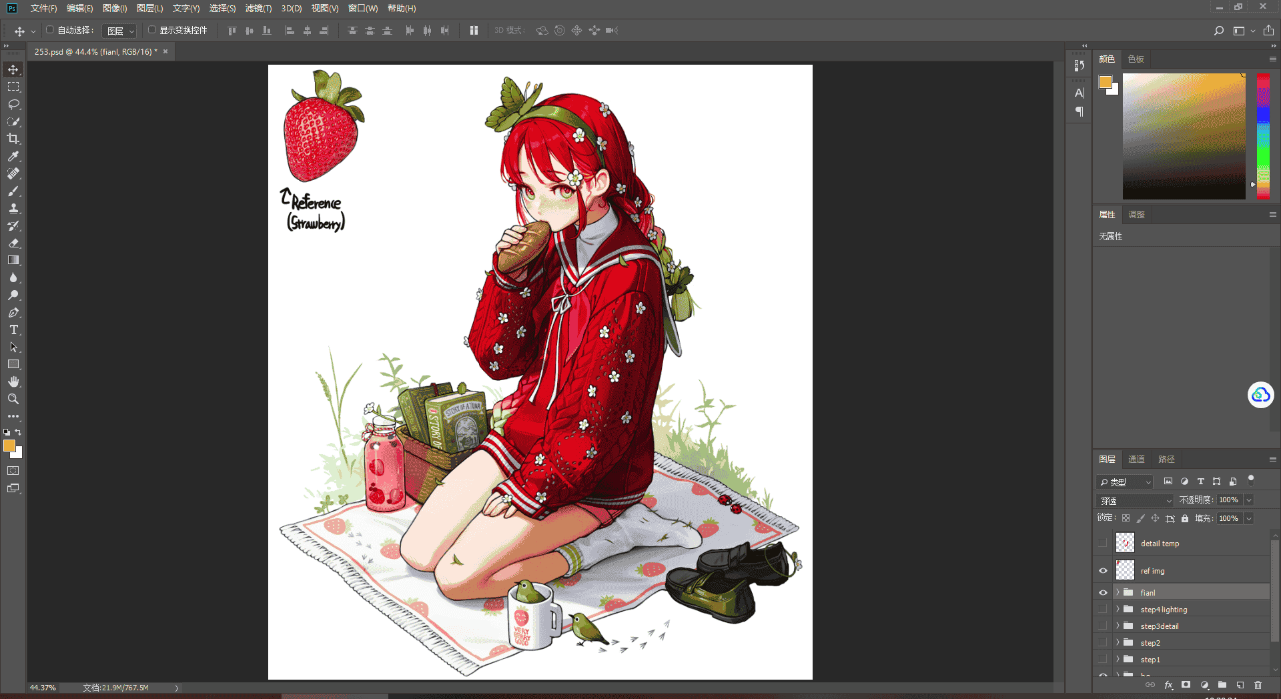Select the Brush tool
The image size is (1281, 699).
point(13,191)
